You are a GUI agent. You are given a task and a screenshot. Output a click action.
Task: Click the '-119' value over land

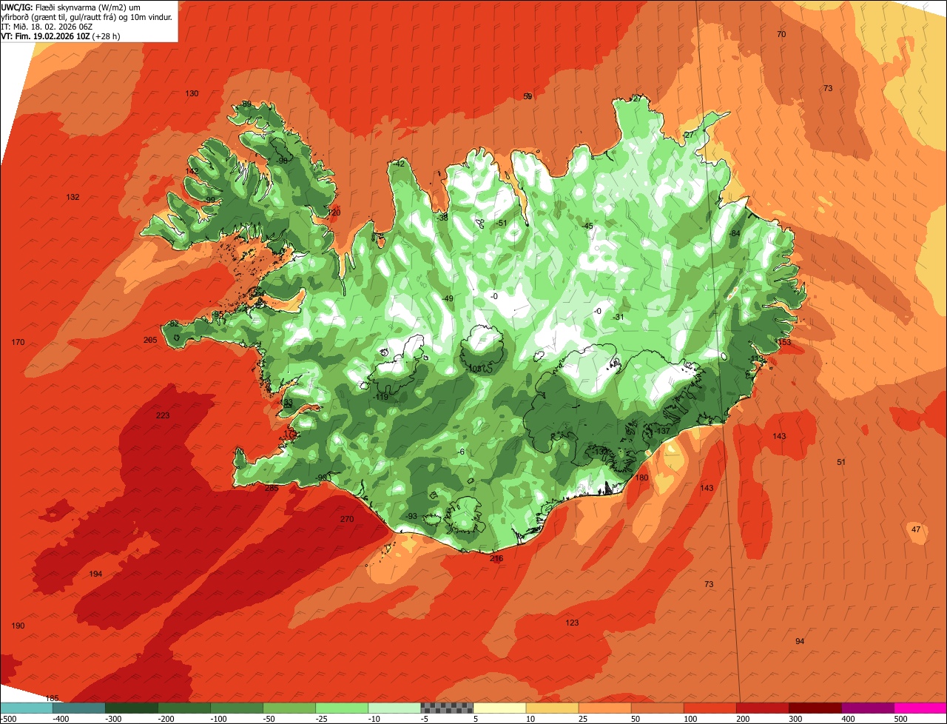tap(381, 398)
